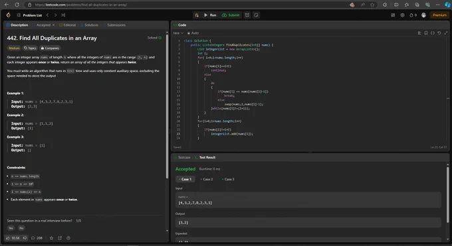Open the Problem List panel
The width and height of the screenshot is (452, 246).
(x=29, y=15)
